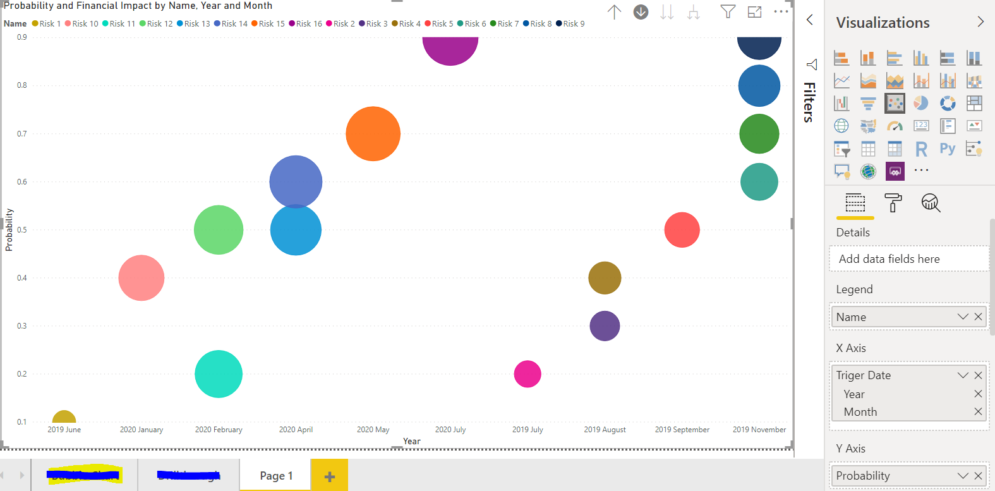Choose the KPI visualization
Viewport: 995px width, 491px height.
(974, 126)
